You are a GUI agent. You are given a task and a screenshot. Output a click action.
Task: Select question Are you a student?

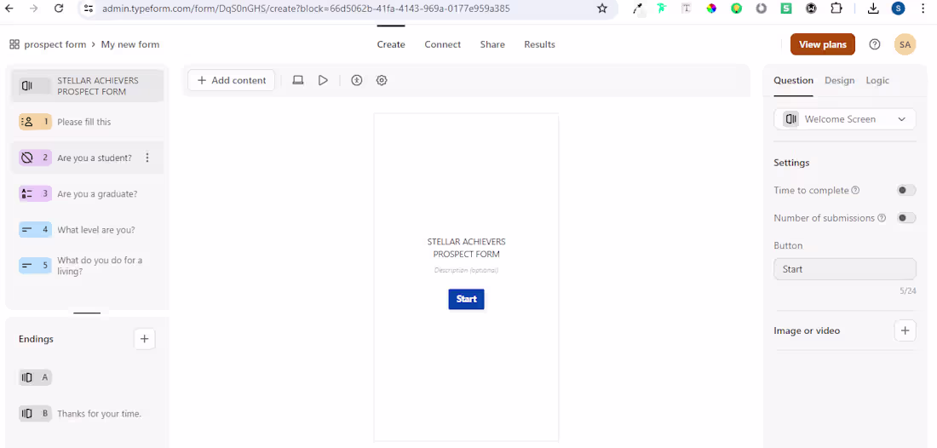click(87, 158)
